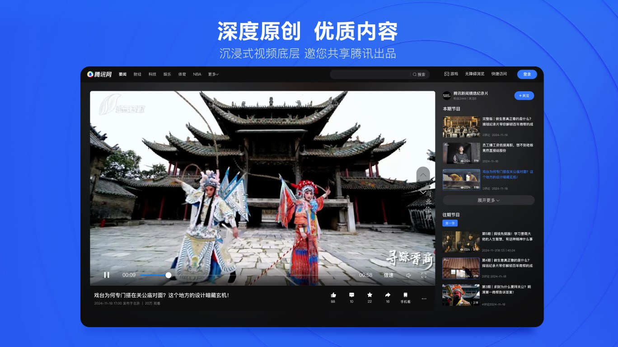Image resolution: width=618 pixels, height=347 pixels.
Task: Open title 第4期 做生意真正靠的是什么
Action: click(507, 263)
